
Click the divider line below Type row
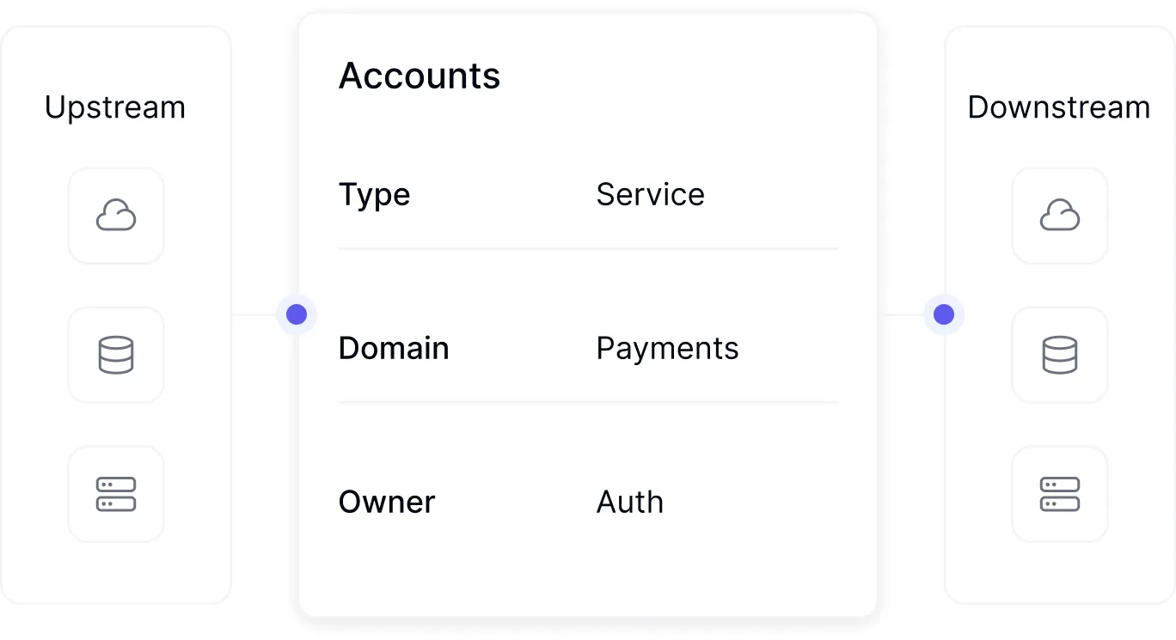coord(588,249)
